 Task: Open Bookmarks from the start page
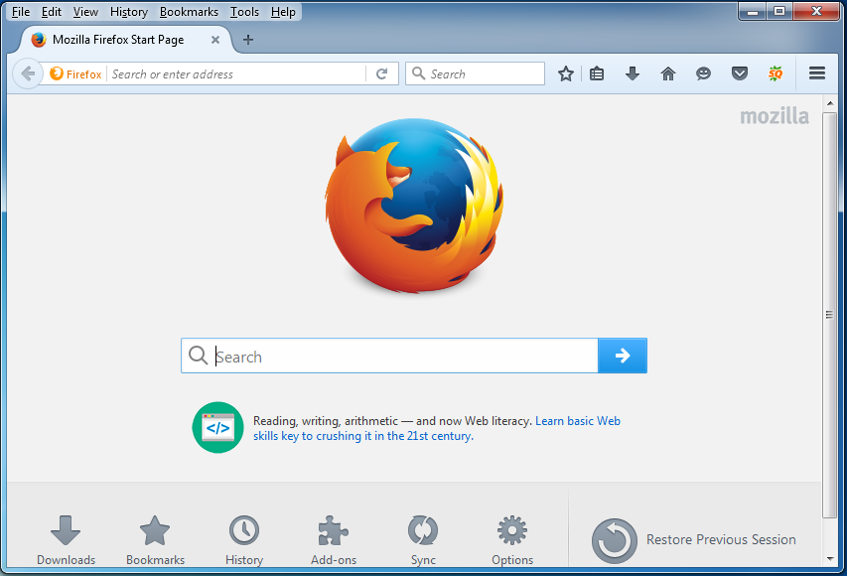click(x=155, y=540)
